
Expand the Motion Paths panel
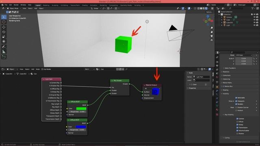pyautogui.click(x=227, y=83)
